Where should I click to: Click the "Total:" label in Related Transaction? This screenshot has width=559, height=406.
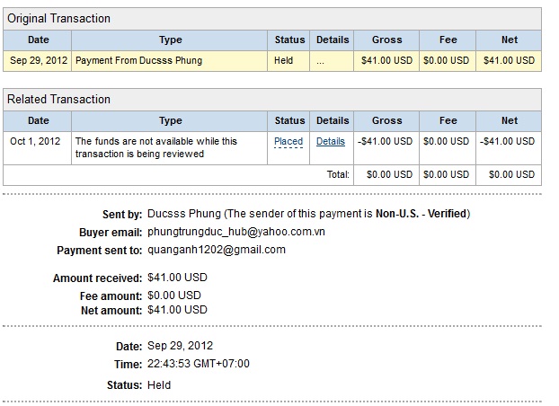point(337,174)
